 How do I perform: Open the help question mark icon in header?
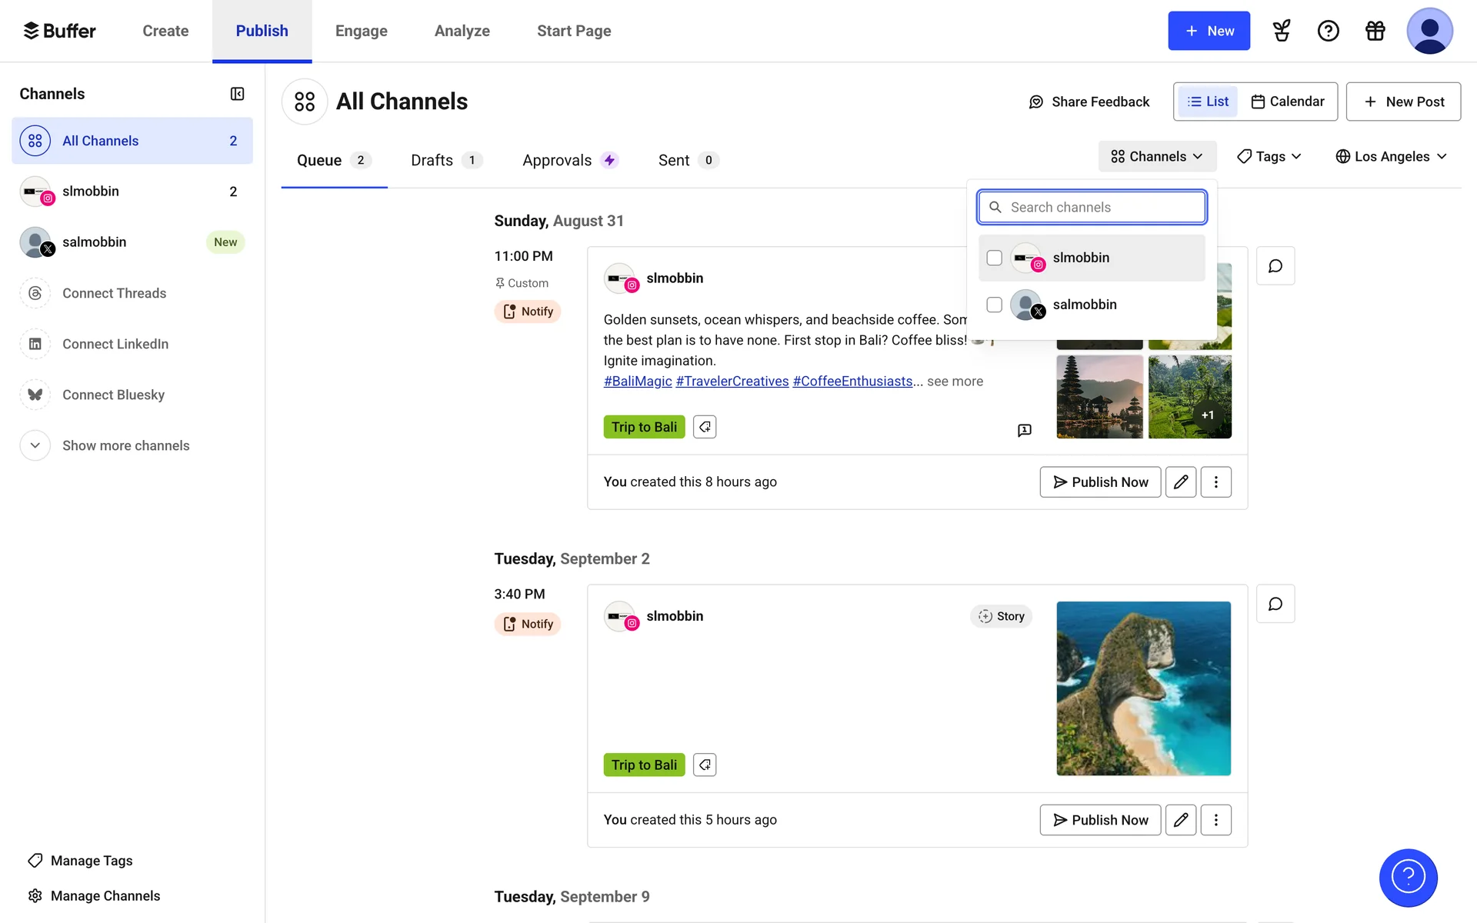pyautogui.click(x=1328, y=31)
